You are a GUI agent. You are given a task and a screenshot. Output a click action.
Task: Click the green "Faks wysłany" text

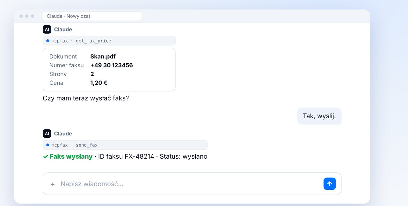(x=71, y=156)
